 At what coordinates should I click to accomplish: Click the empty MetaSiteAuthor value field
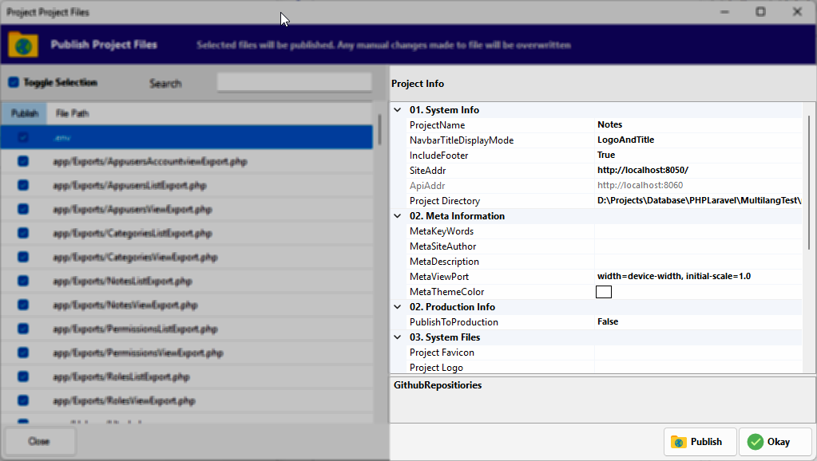(x=698, y=246)
